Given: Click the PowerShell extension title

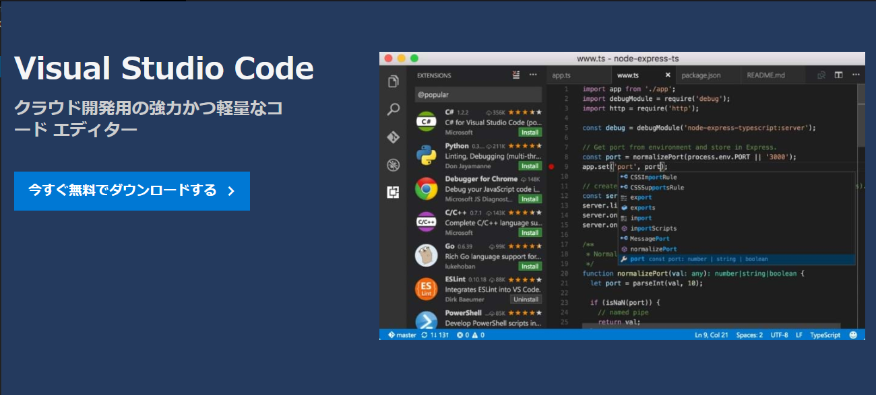Looking at the screenshot, I should pyautogui.click(x=464, y=313).
